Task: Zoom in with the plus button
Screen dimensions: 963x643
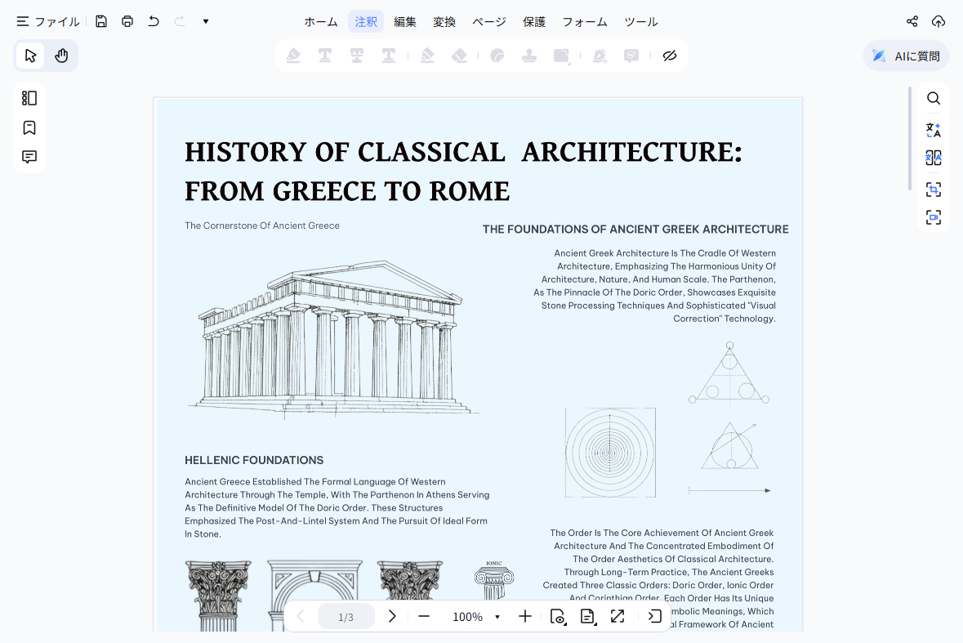Action: coord(525,616)
